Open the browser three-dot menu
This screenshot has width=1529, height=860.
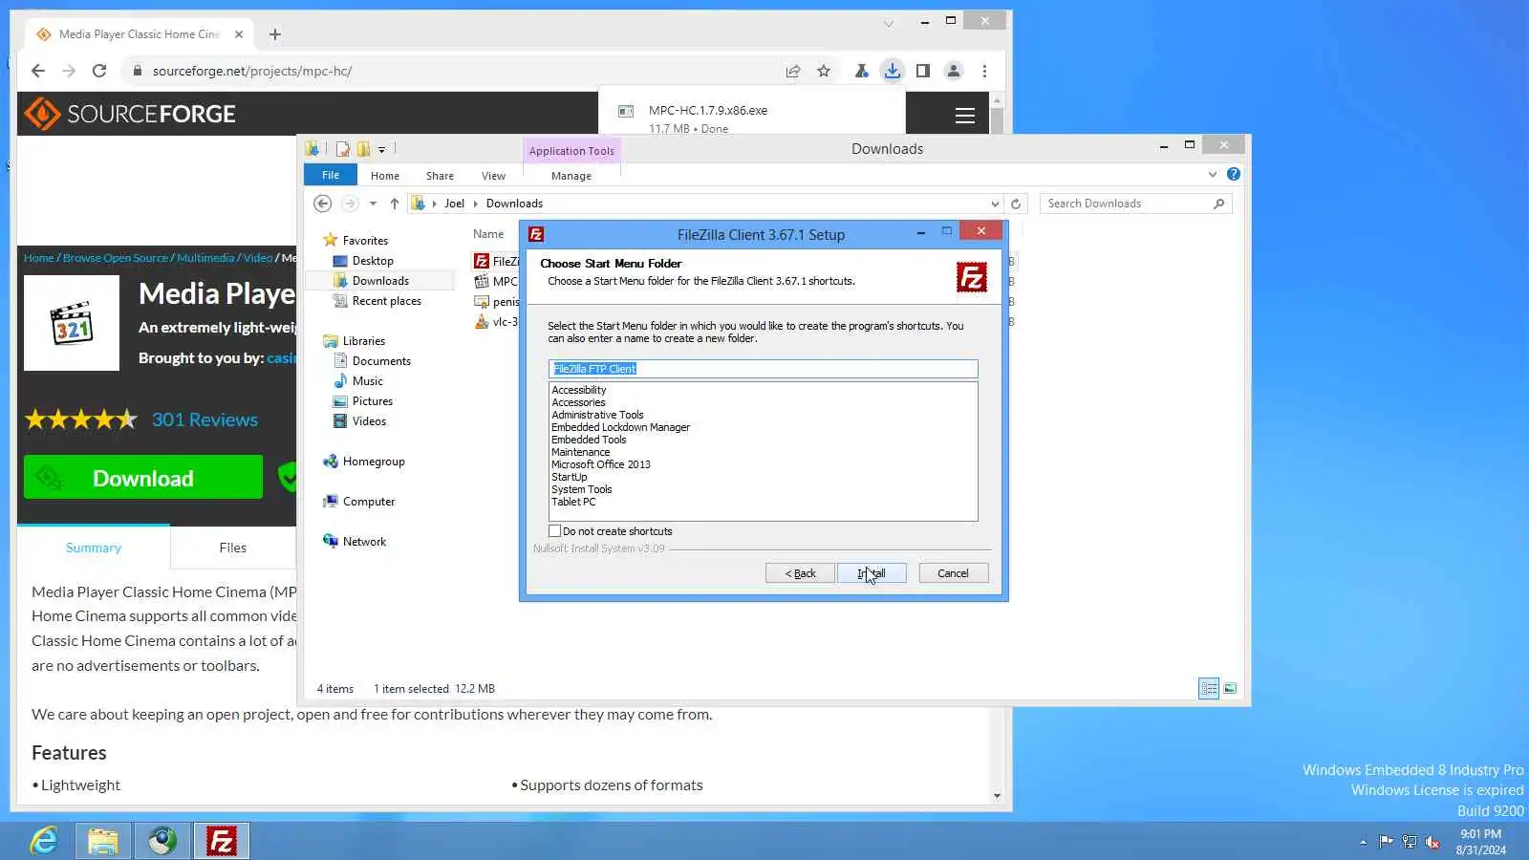[984, 71]
